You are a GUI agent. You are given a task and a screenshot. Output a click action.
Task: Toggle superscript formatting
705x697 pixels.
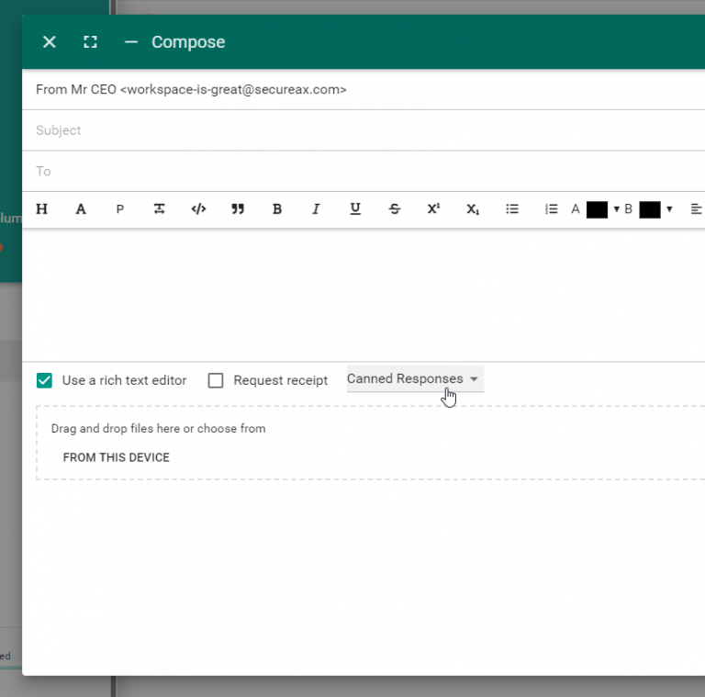[433, 209]
